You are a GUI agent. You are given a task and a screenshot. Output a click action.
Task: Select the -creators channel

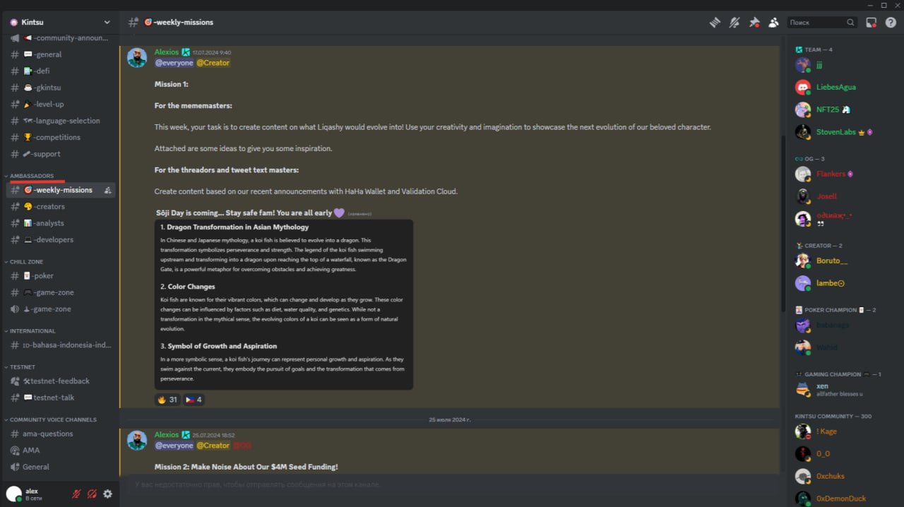[x=60, y=206]
